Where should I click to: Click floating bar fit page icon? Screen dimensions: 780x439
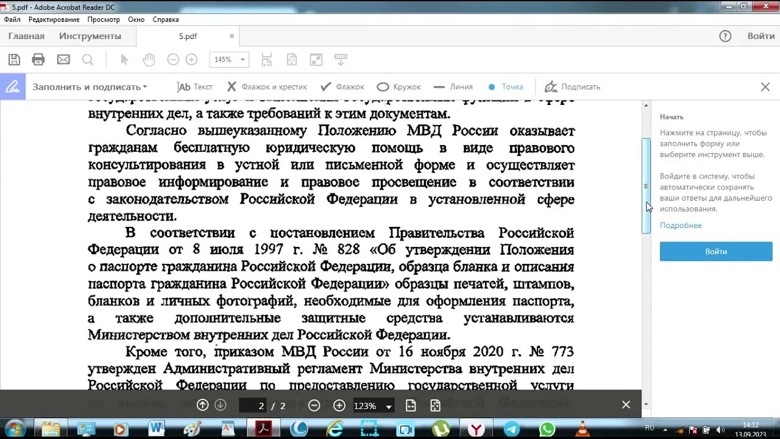[435, 405]
